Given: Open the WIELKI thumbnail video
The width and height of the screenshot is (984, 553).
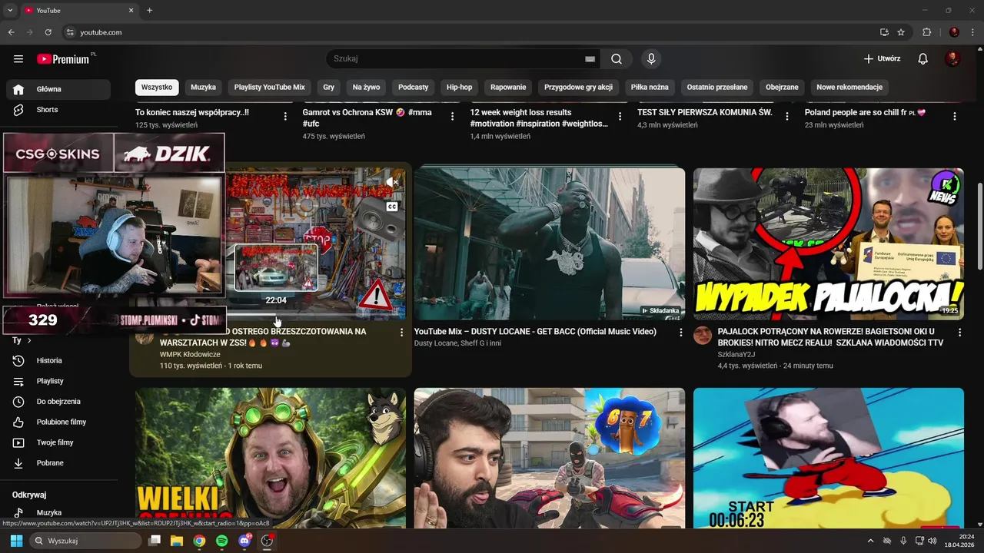Looking at the screenshot, I should click(271, 458).
